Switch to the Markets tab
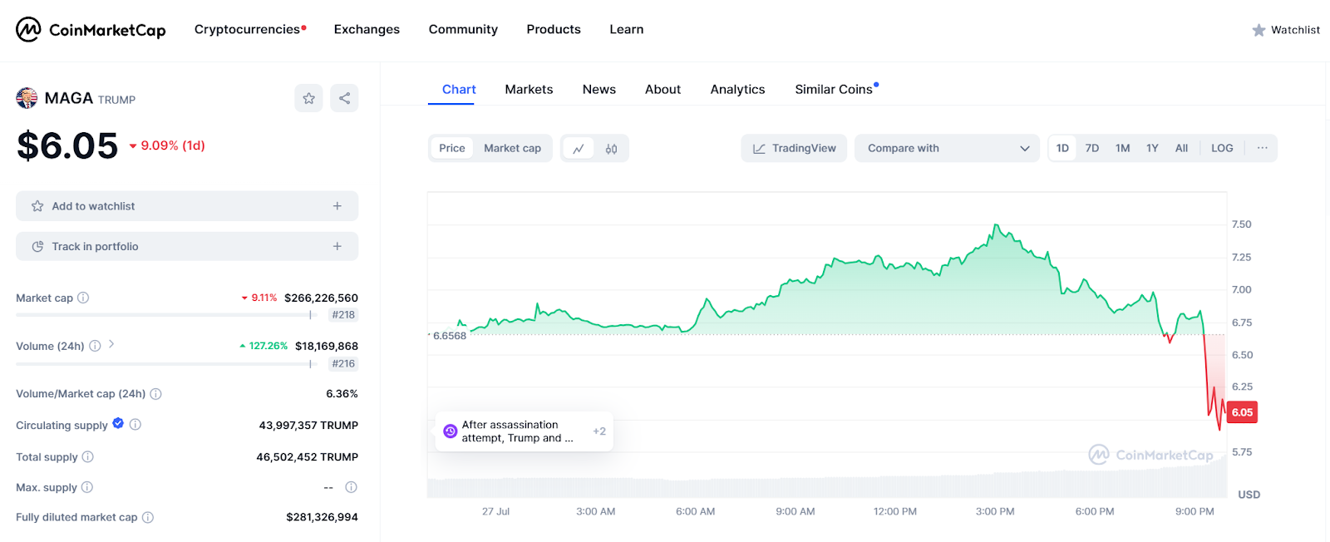1330x542 pixels. (x=529, y=89)
